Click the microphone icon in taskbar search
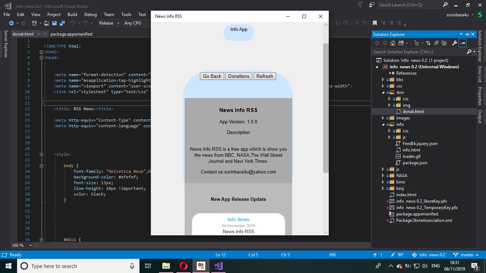Viewport: 486px width, 273px height. point(132,266)
